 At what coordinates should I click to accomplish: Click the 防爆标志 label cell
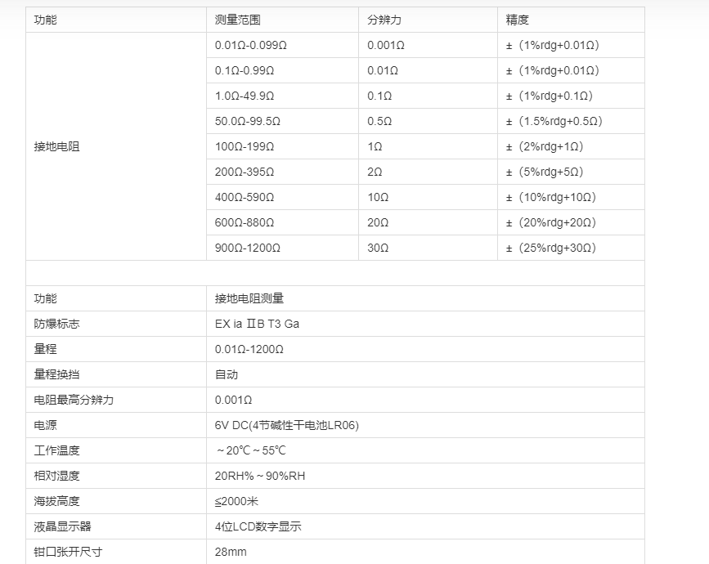(57, 325)
